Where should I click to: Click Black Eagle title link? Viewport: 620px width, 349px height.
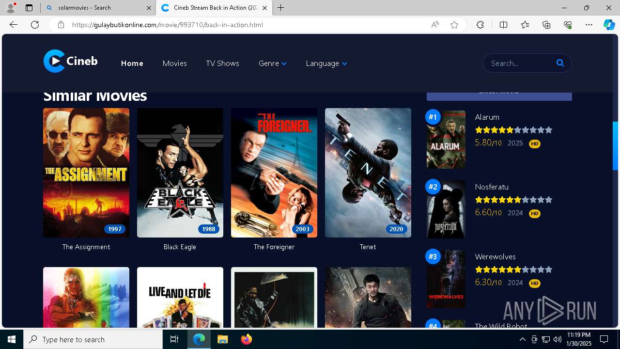180,247
